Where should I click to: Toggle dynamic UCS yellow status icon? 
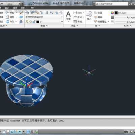[x=16, y=132]
